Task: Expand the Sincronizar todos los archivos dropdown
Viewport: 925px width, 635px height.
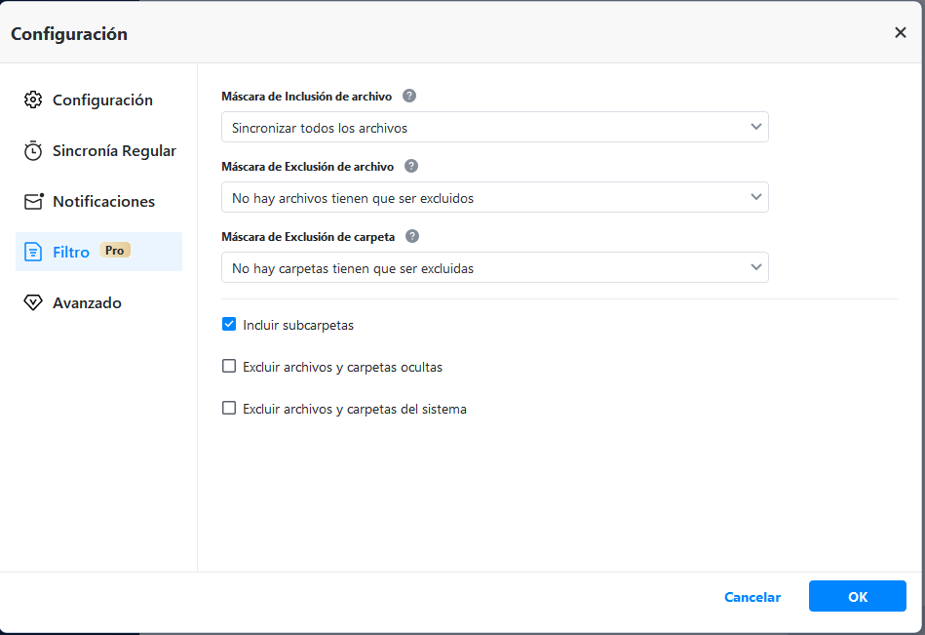Action: tap(494, 127)
